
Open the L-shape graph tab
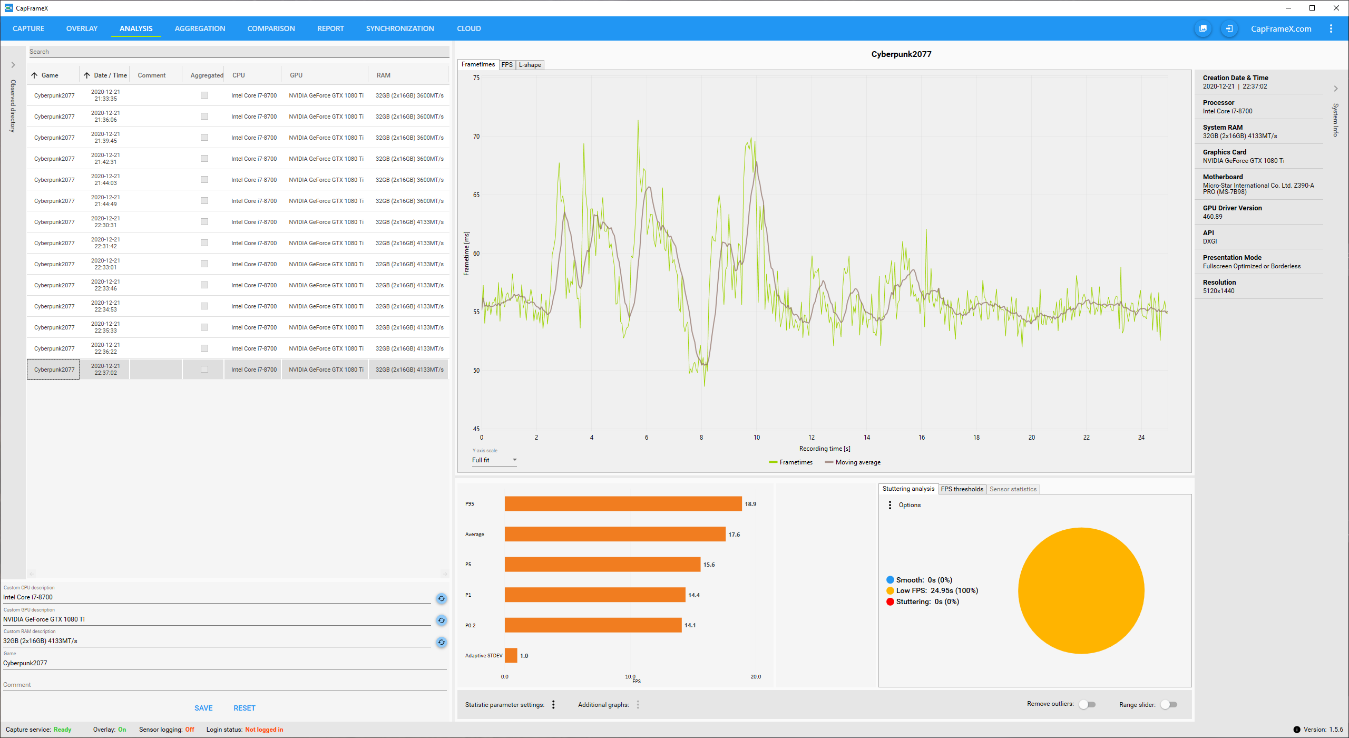pos(530,65)
